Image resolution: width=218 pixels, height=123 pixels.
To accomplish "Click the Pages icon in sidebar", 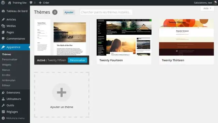I will (x=3, y=32).
